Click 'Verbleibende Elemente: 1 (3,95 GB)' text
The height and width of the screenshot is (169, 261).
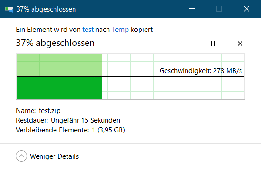pyautogui.click(x=70, y=130)
